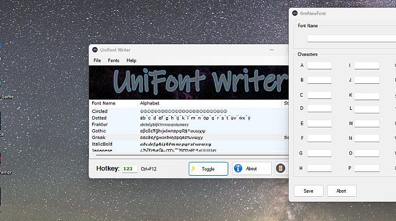Minimize the UniFont Writer window
Screen dimensions: 396x221
[271, 50]
